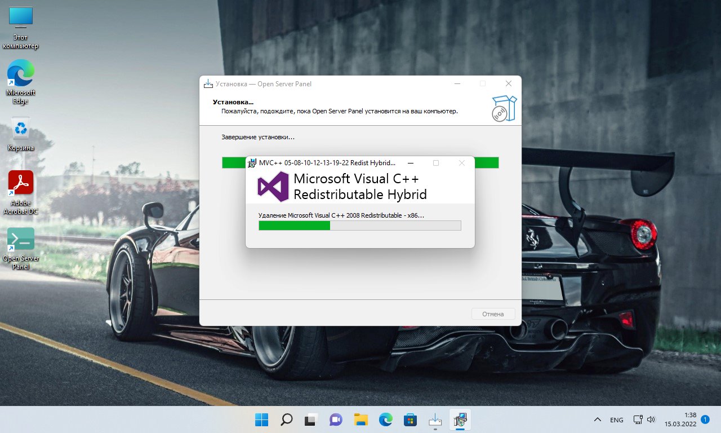The image size is (721, 433).
Task: Switch to MVC++ Redist installer taskbar icon
Action: 460,419
